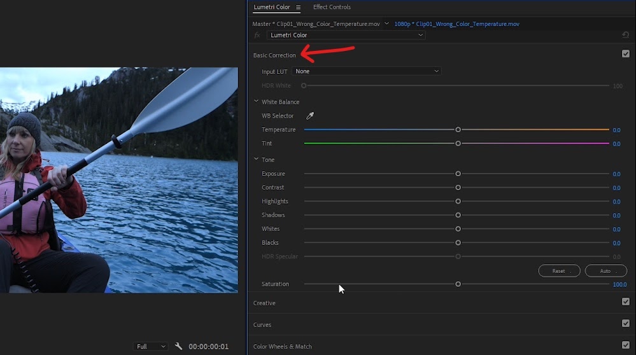Click the Tint value 0.0
The height and width of the screenshot is (355, 636).
pyautogui.click(x=616, y=144)
